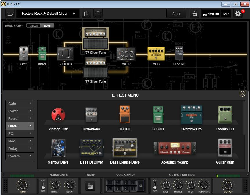This screenshot has width=250, height=195.
Task: Open the SPLITTER unit in the signal chain
Action: [x=65, y=53]
